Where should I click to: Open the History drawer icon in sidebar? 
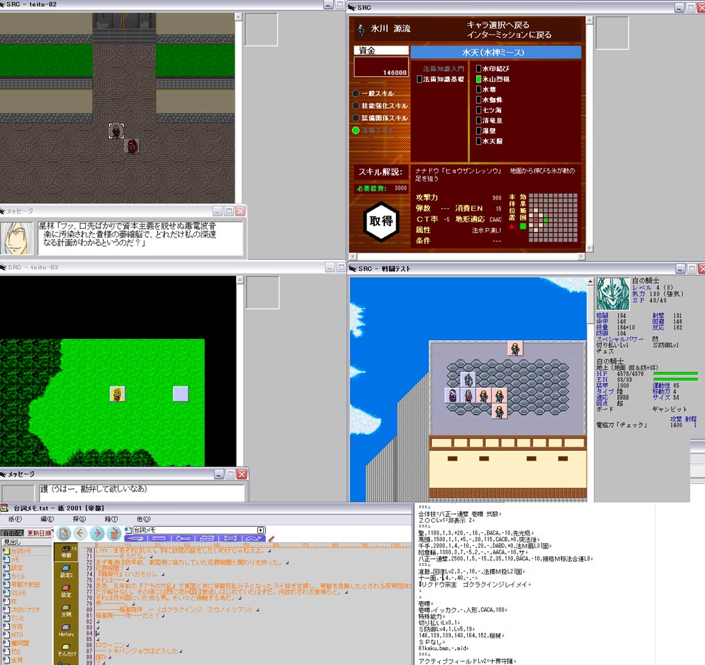click(66, 631)
